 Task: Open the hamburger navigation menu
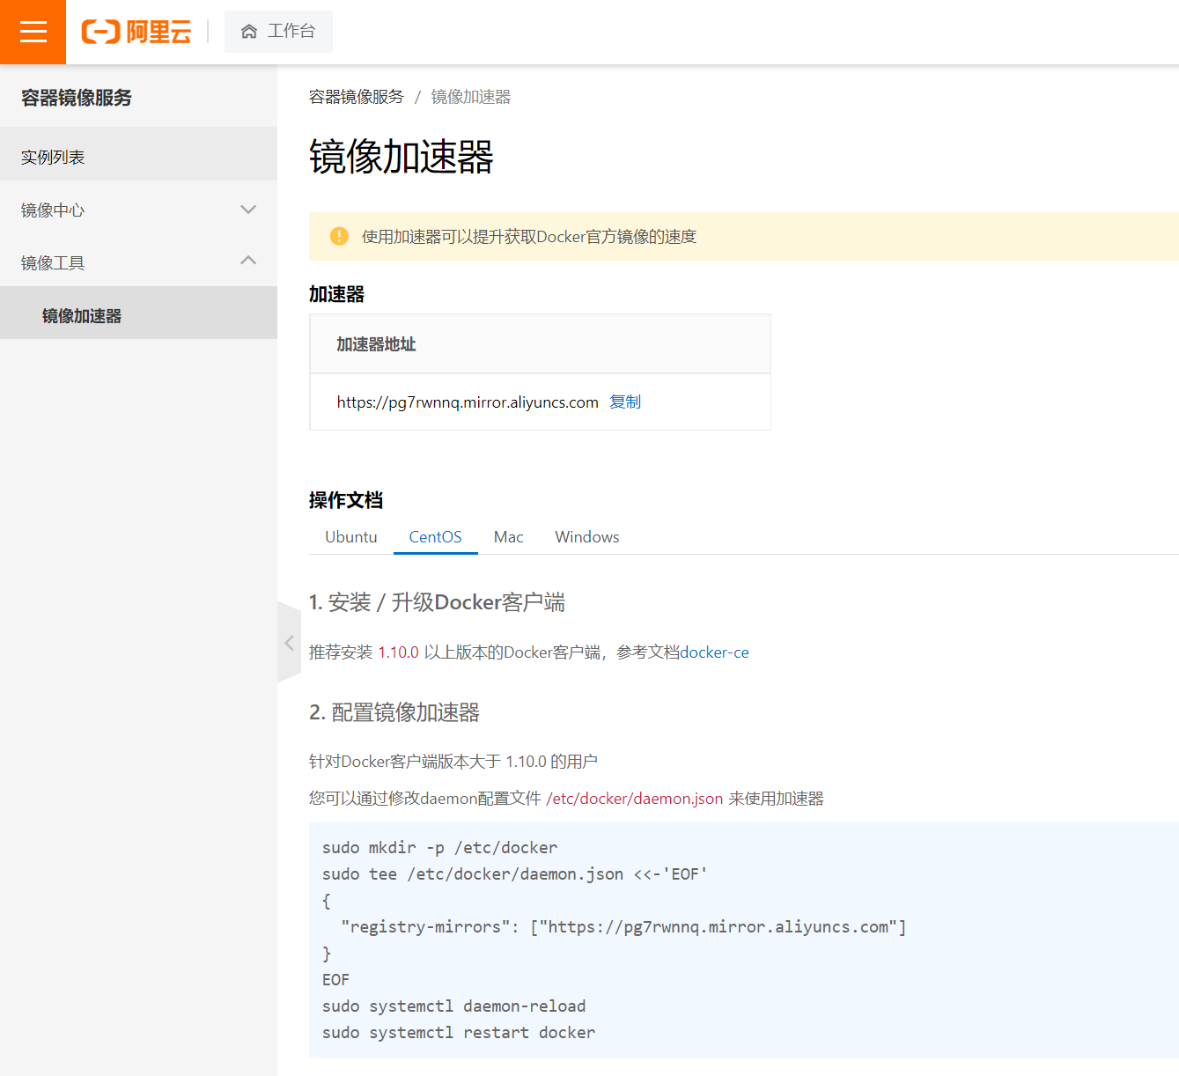tap(33, 32)
